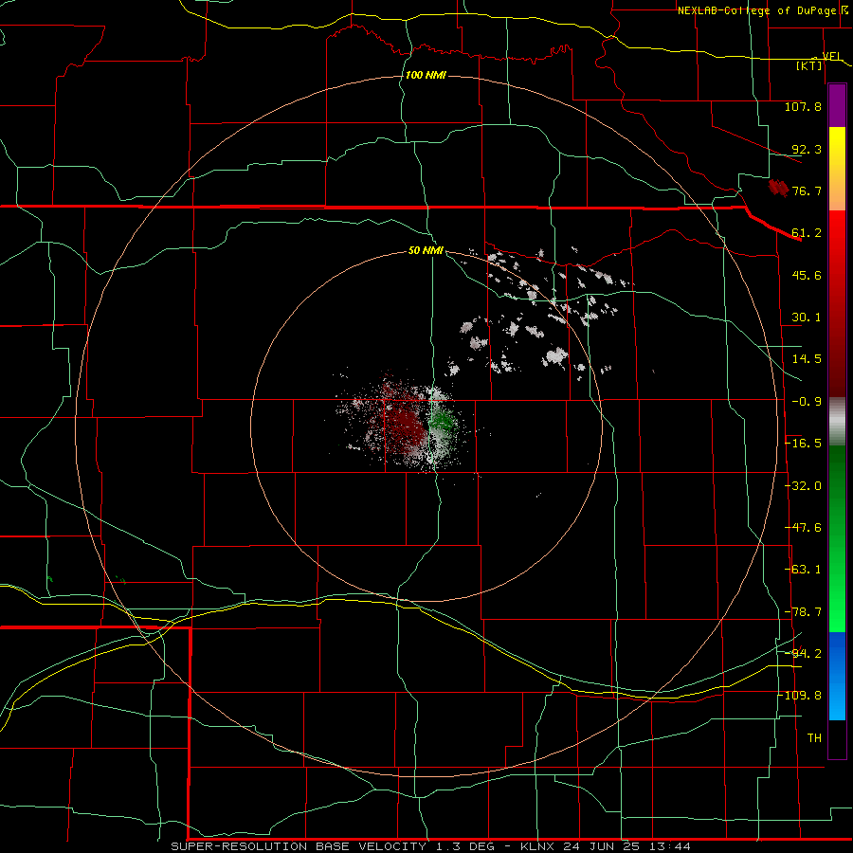Click the dark red echo beside the 76.7 label
This screenshot has width=853, height=853.
[778, 188]
